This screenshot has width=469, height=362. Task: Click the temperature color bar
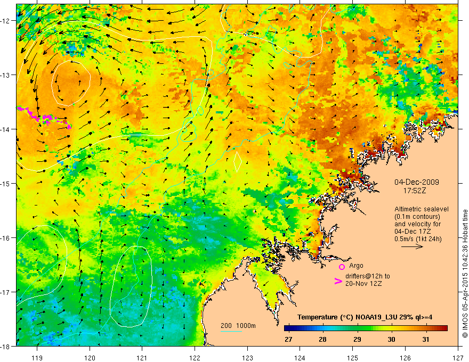click(366, 328)
